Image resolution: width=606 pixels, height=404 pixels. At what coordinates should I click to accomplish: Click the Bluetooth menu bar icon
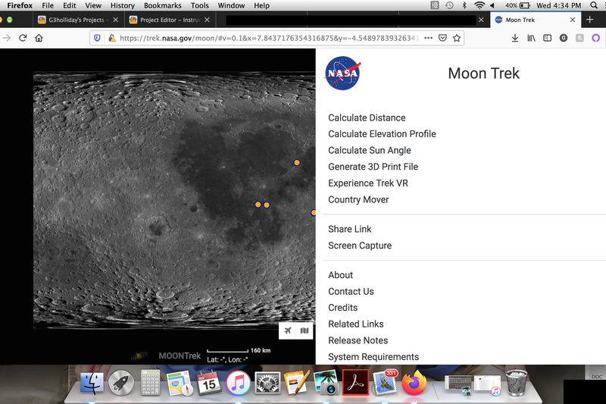[x=464, y=5]
